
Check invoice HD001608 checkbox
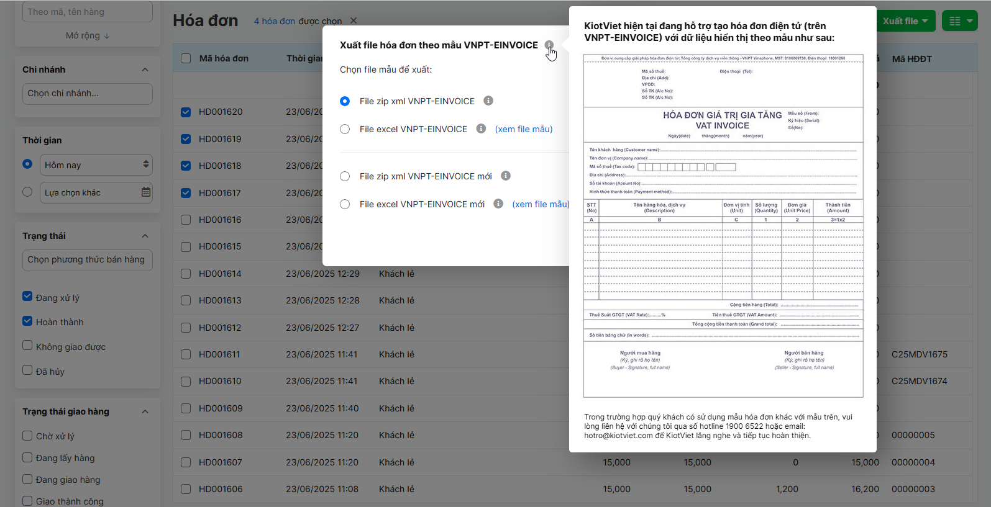pyautogui.click(x=186, y=435)
